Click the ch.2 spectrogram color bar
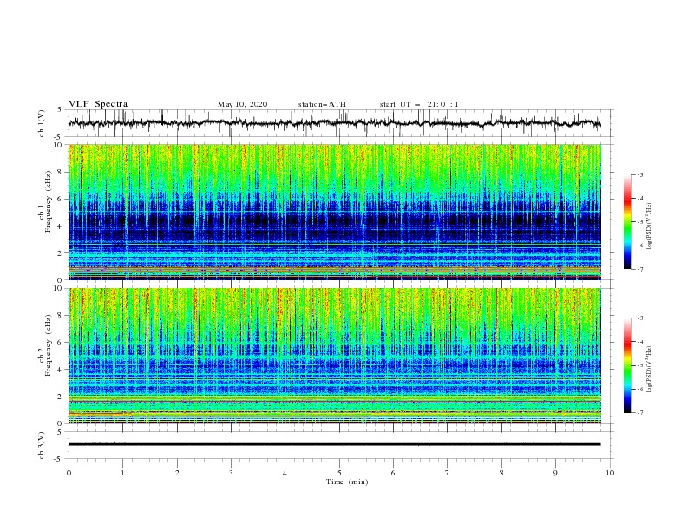The image size is (687, 531). pyautogui.click(x=627, y=365)
